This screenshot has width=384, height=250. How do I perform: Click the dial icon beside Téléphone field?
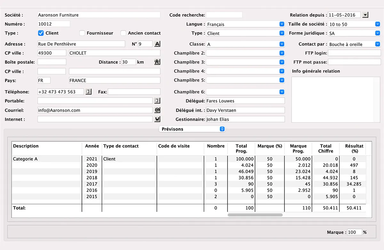[x=88, y=92]
